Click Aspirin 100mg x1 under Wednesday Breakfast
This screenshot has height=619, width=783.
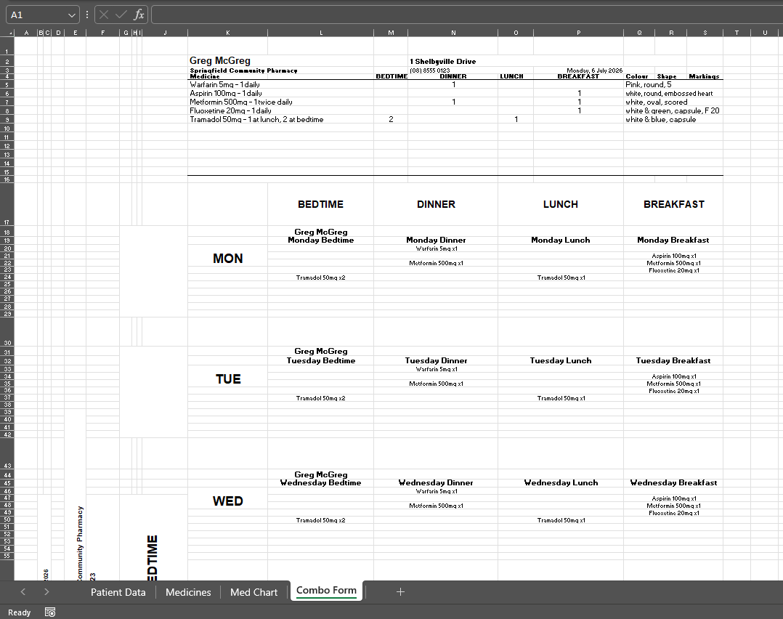tap(673, 498)
